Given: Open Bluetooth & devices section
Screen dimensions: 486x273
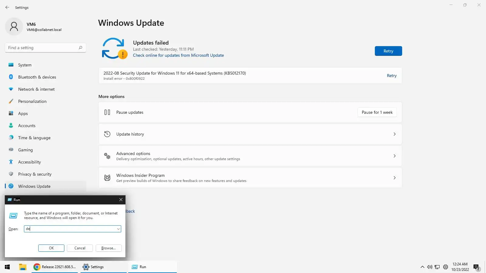Looking at the screenshot, I should [46, 77].
